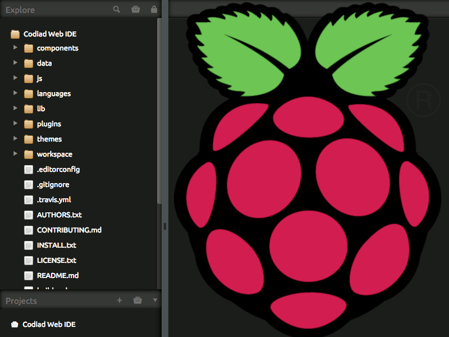Screen dimensions: 449x337
Task: Collapse the Projects panel with down arrow
Action: [155, 300]
